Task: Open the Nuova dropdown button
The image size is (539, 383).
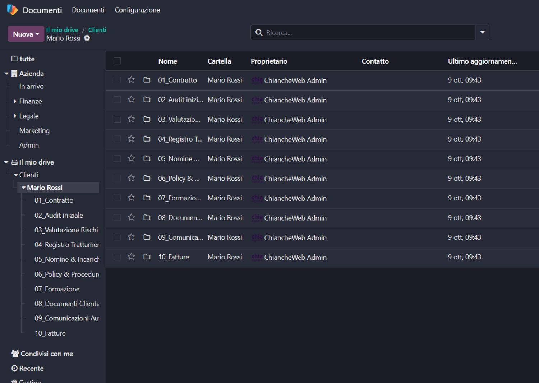Action: coord(26,34)
